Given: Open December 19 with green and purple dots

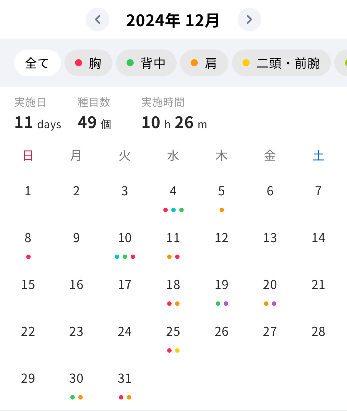Looking at the screenshot, I should point(222,291).
